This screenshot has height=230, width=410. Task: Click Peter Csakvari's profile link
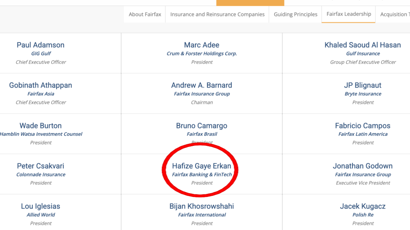coord(41,166)
